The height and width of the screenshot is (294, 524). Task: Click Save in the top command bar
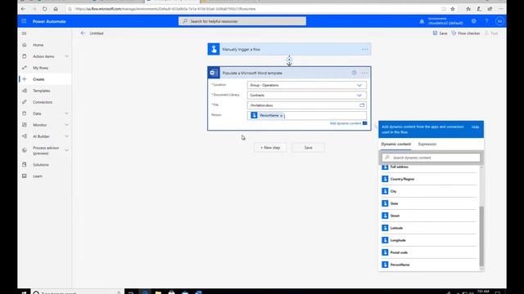440,33
